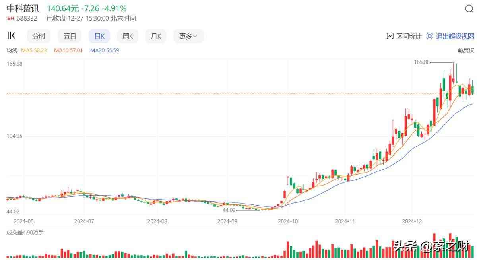Expand the 均线 moving average settings
Screen dimensions: 477x260
12,50
